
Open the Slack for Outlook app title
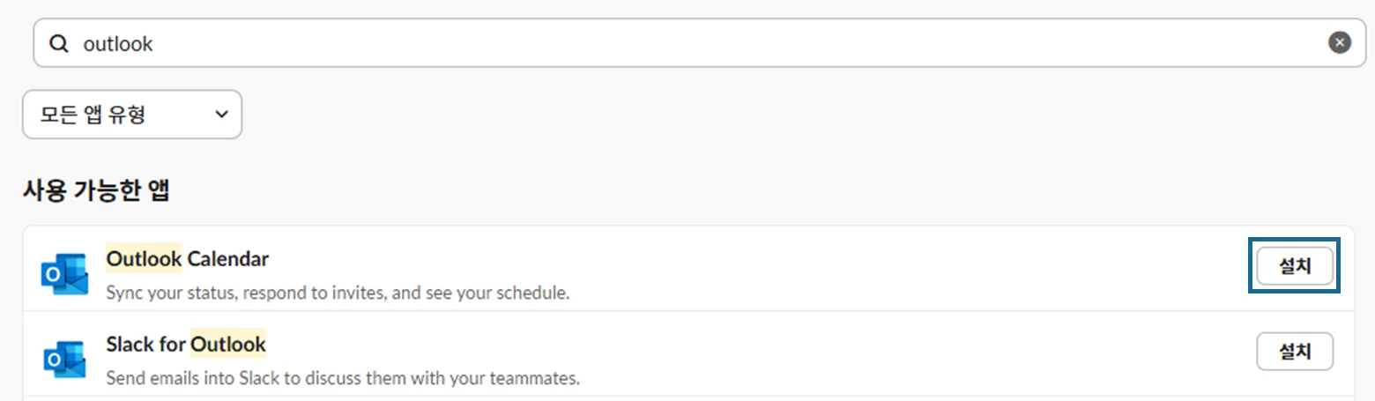[x=186, y=344]
